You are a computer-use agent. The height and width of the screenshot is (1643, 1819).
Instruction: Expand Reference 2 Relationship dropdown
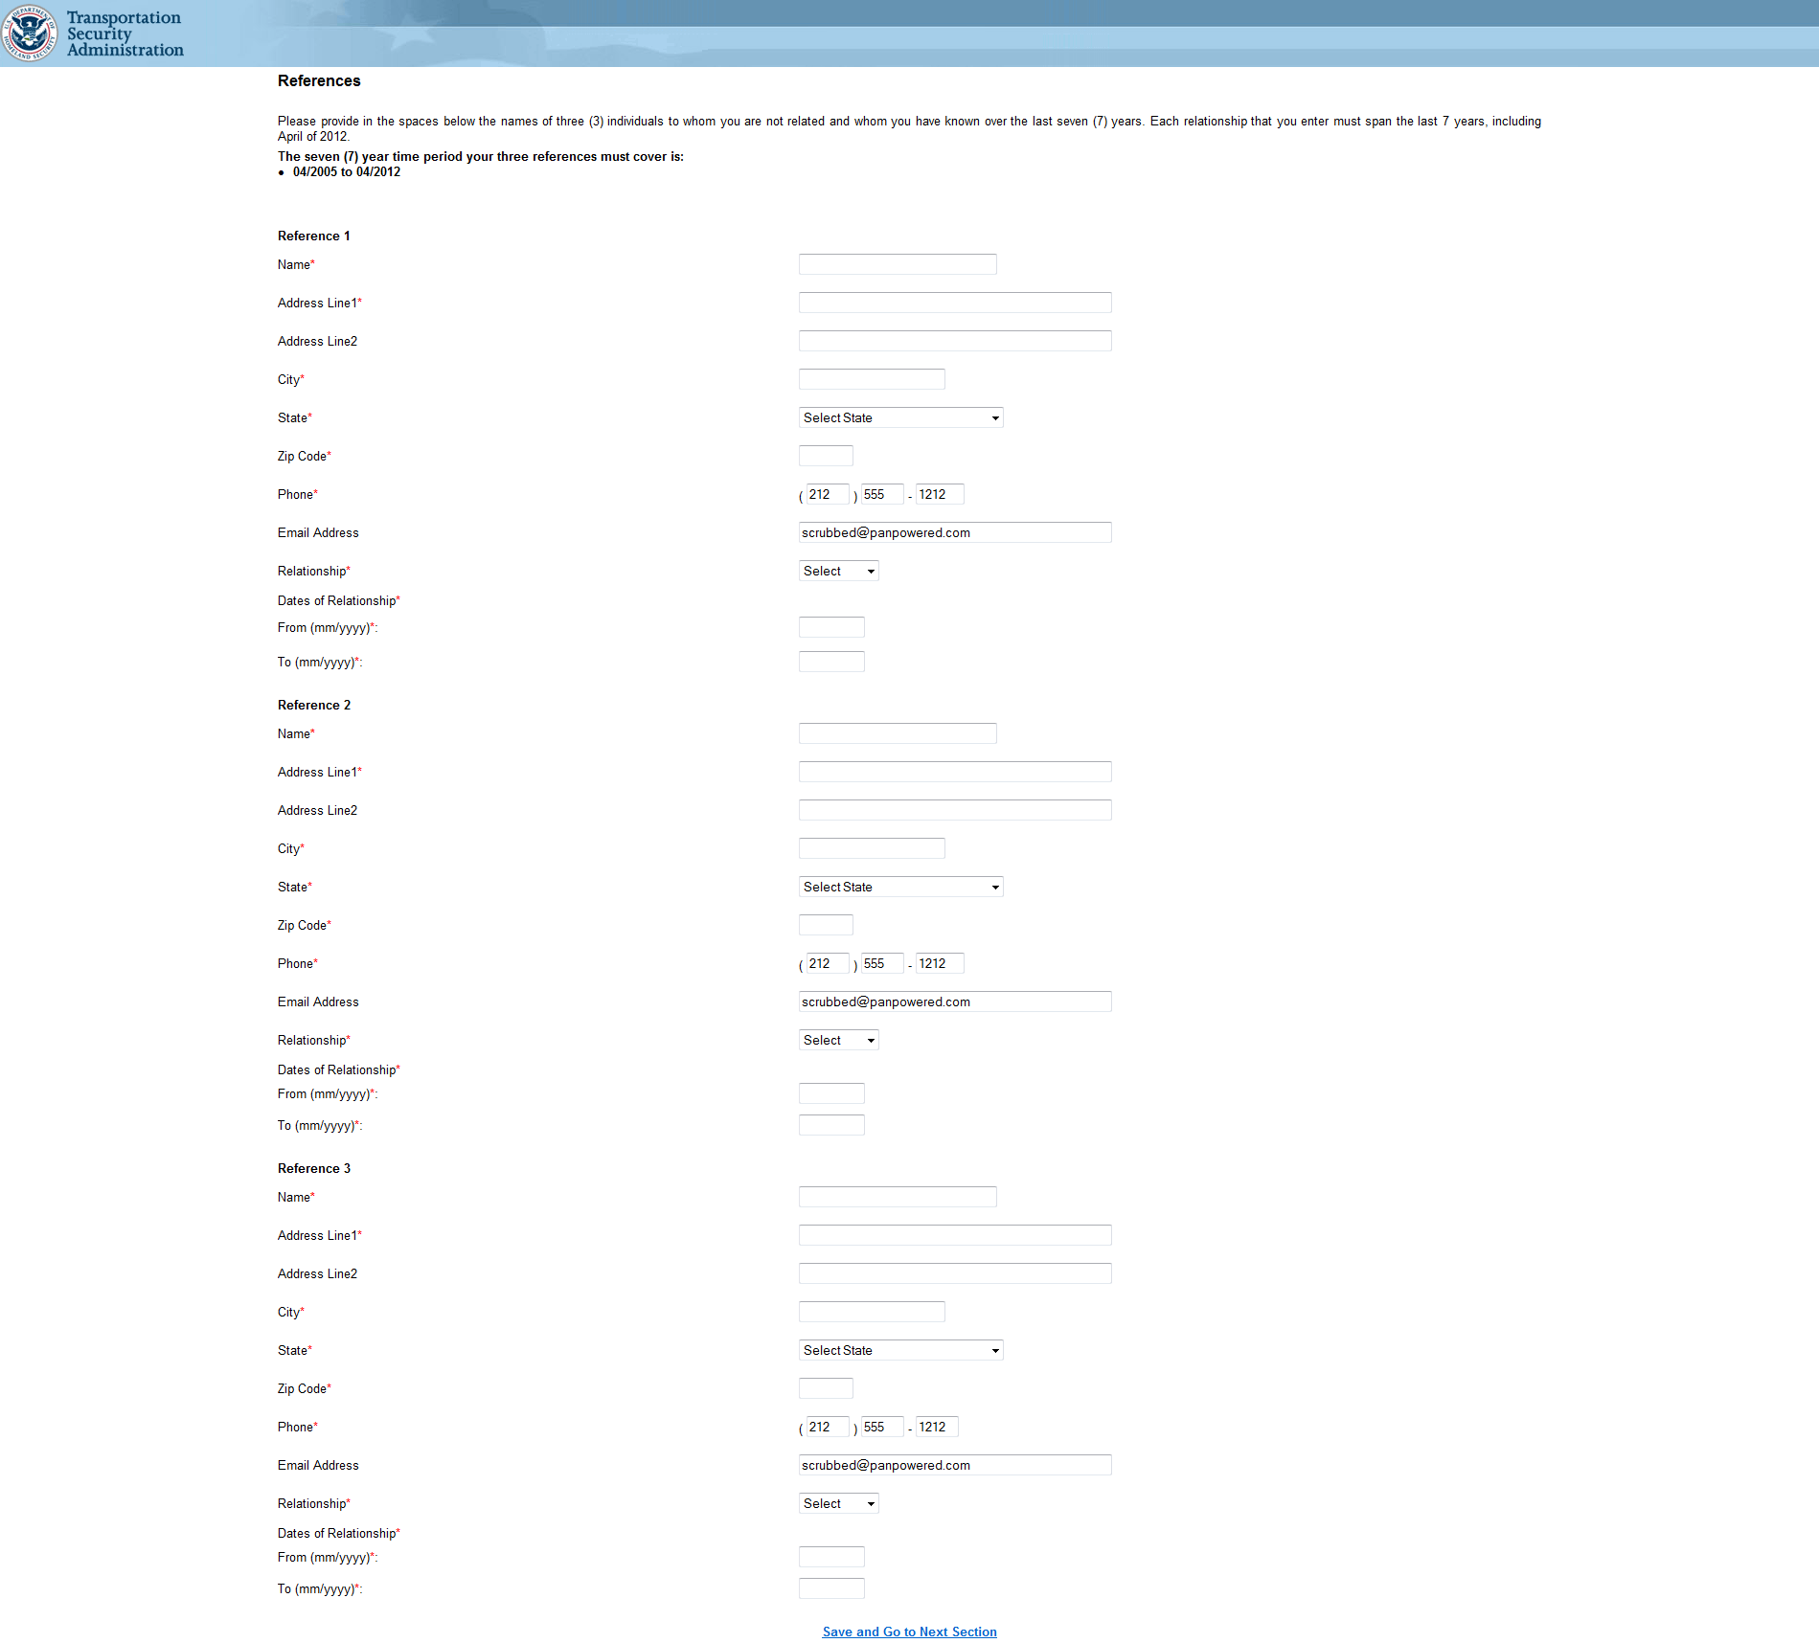tap(838, 1040)
